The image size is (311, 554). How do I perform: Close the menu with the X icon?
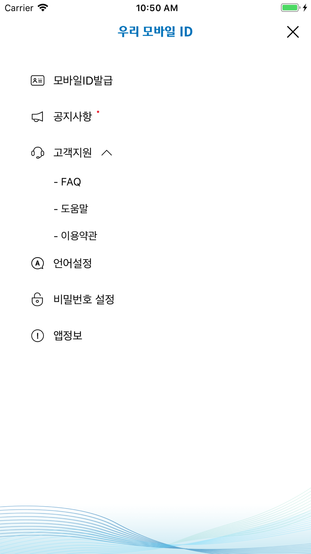(293, 32)
